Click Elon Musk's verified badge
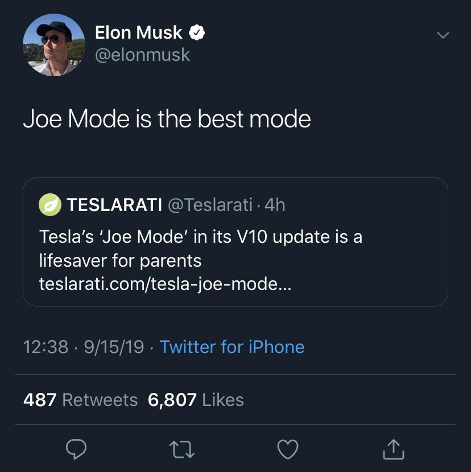471x472 pixels. coord(196,32)
